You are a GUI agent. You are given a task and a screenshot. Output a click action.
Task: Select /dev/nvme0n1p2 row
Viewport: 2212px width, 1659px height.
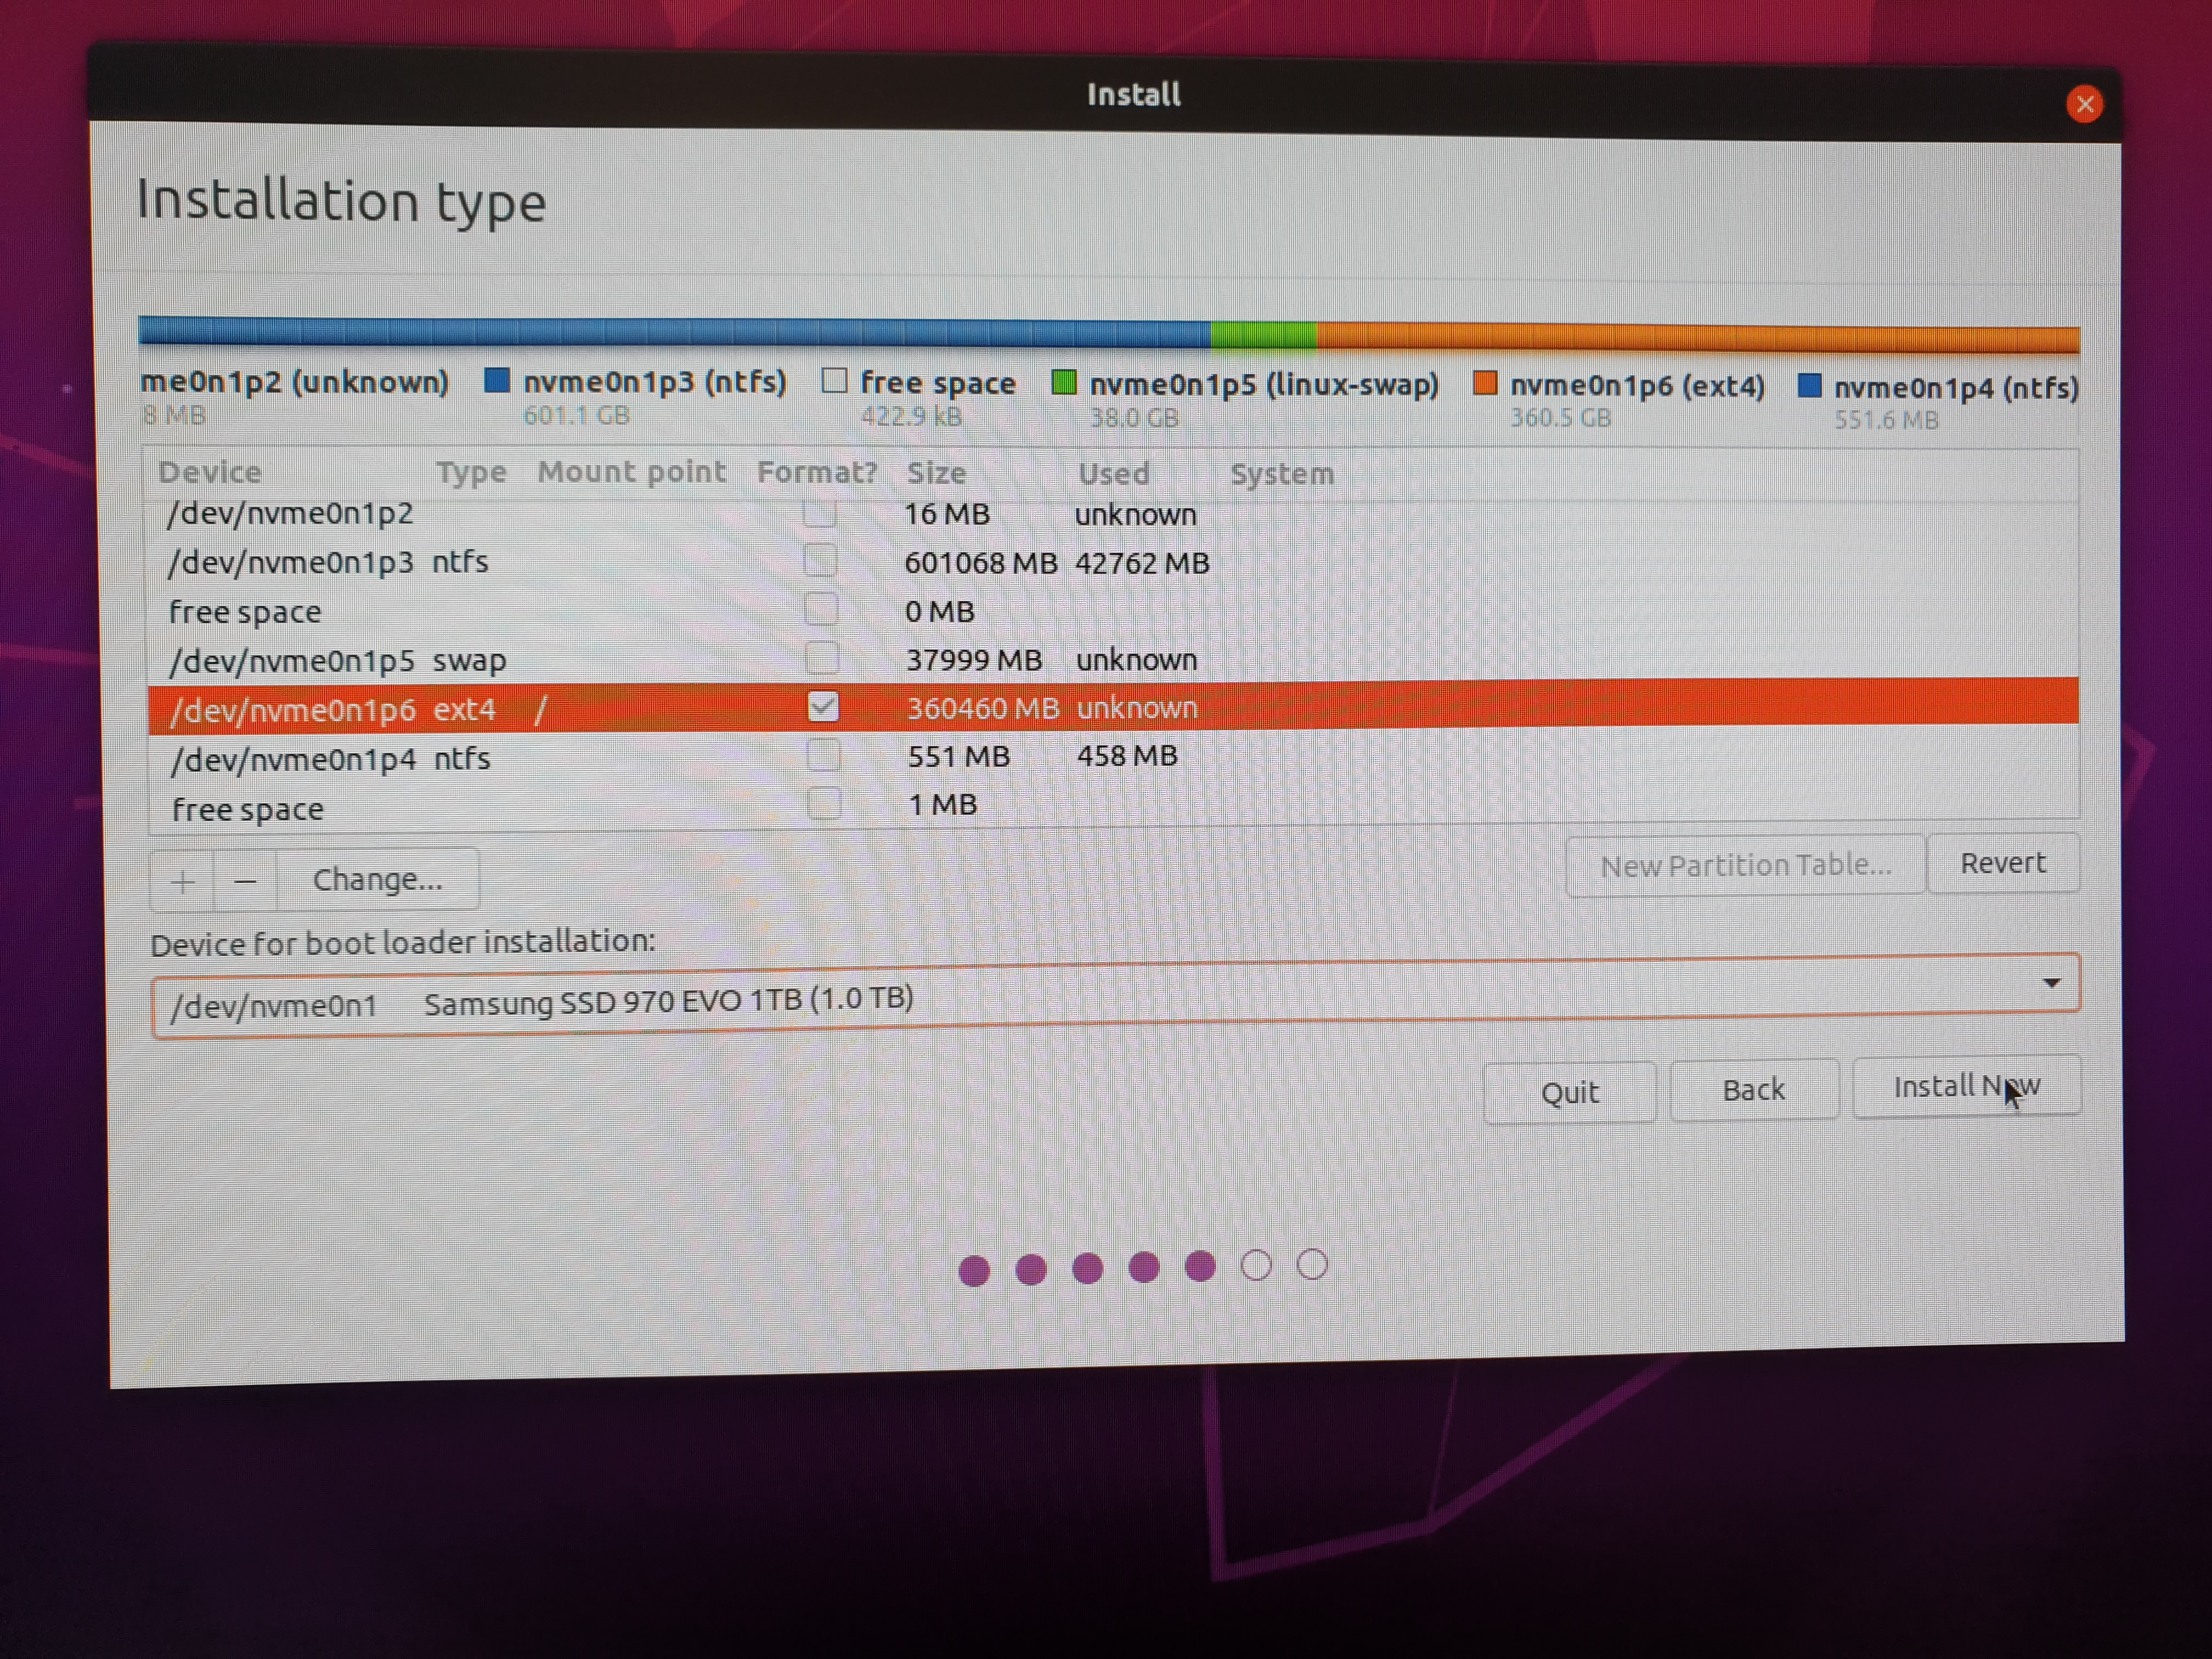click(1112, 514)
